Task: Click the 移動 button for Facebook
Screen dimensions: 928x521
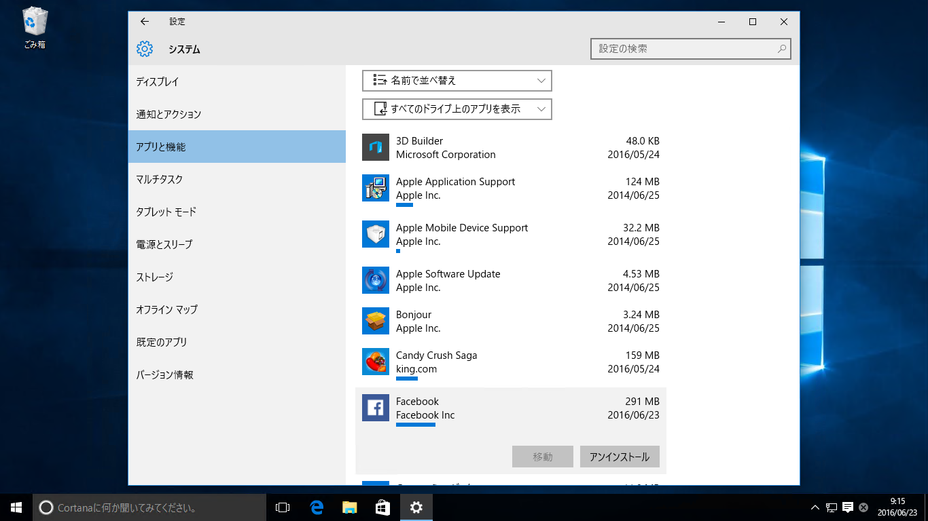Action: point(543,457)
